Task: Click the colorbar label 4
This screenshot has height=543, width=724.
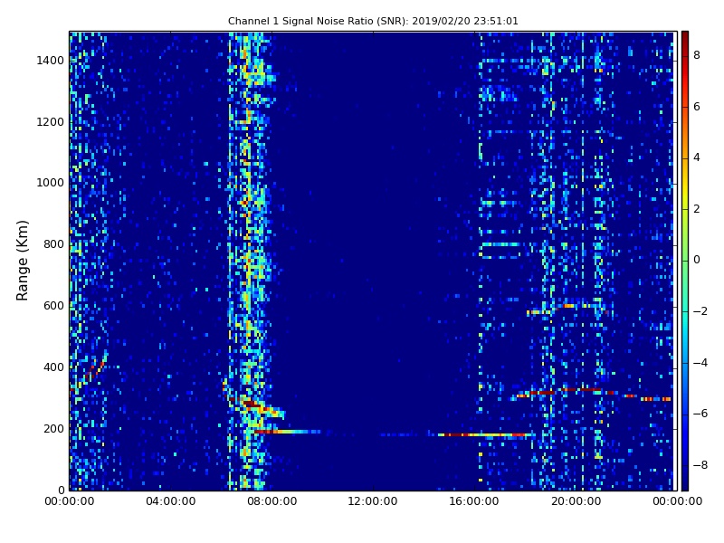Action: pyautogui.click(x=697, y=157)
